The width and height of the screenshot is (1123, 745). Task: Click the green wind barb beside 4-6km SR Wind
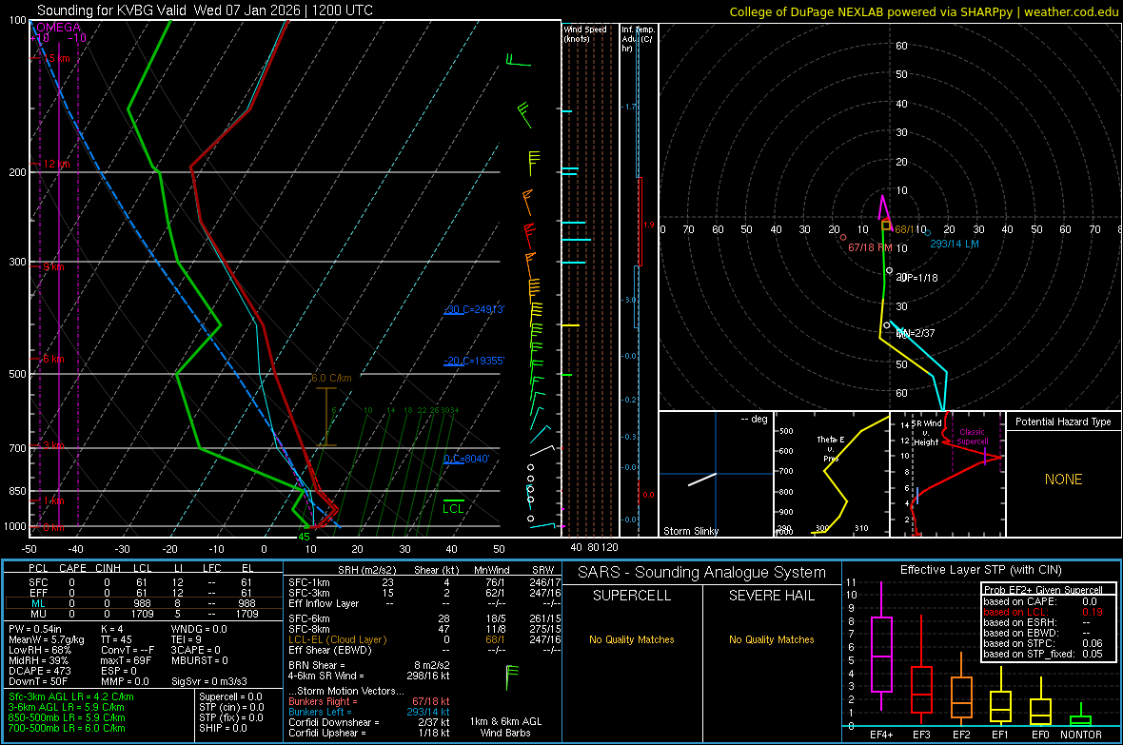[511, 676]
